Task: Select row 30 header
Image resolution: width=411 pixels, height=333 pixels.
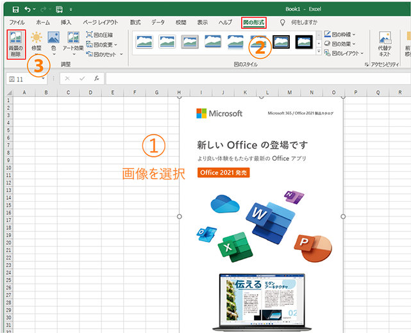Action: [8, 318]
